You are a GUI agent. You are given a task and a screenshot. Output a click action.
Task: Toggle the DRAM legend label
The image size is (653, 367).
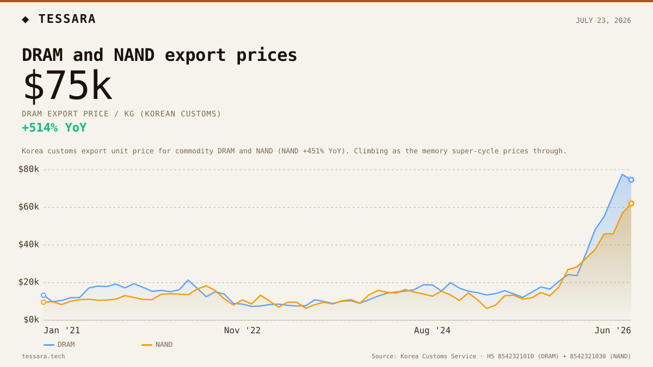click(x=66, y=345)
